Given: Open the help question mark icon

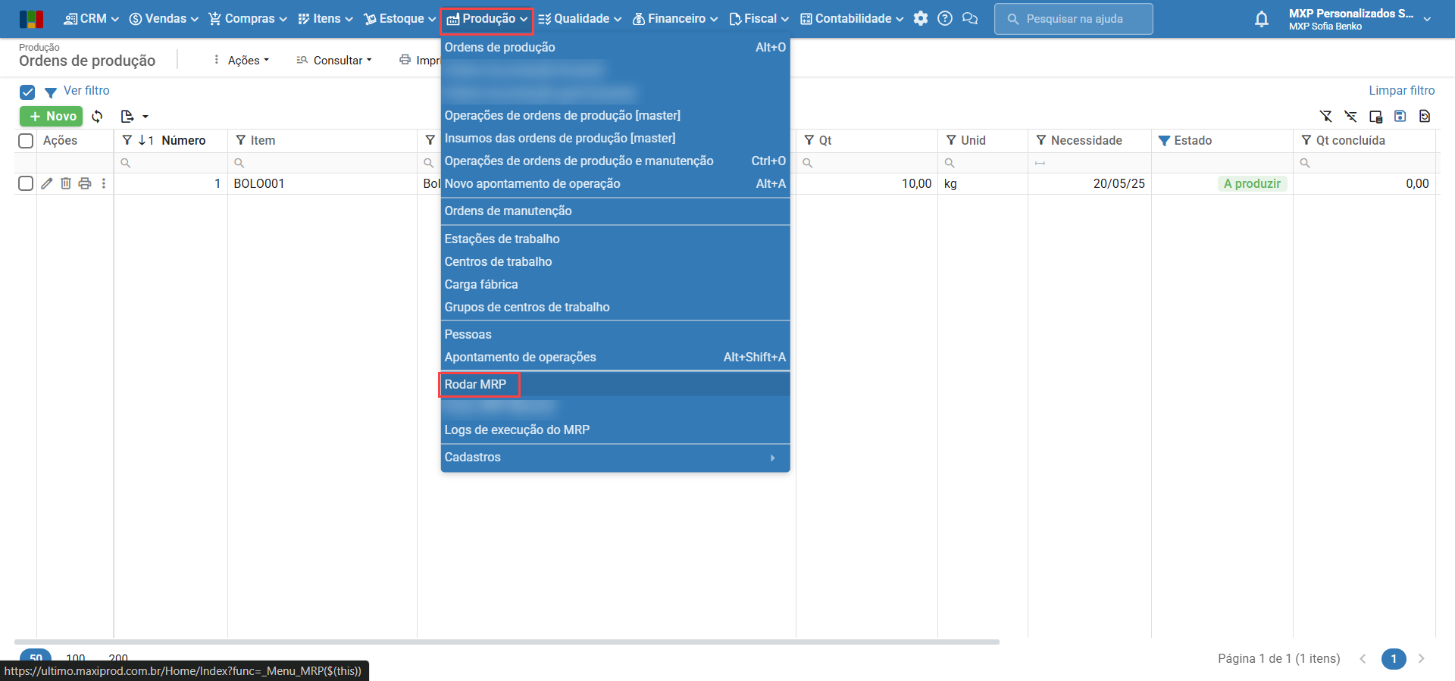Looking at the screenshot, I should click(x=945, y=19).
